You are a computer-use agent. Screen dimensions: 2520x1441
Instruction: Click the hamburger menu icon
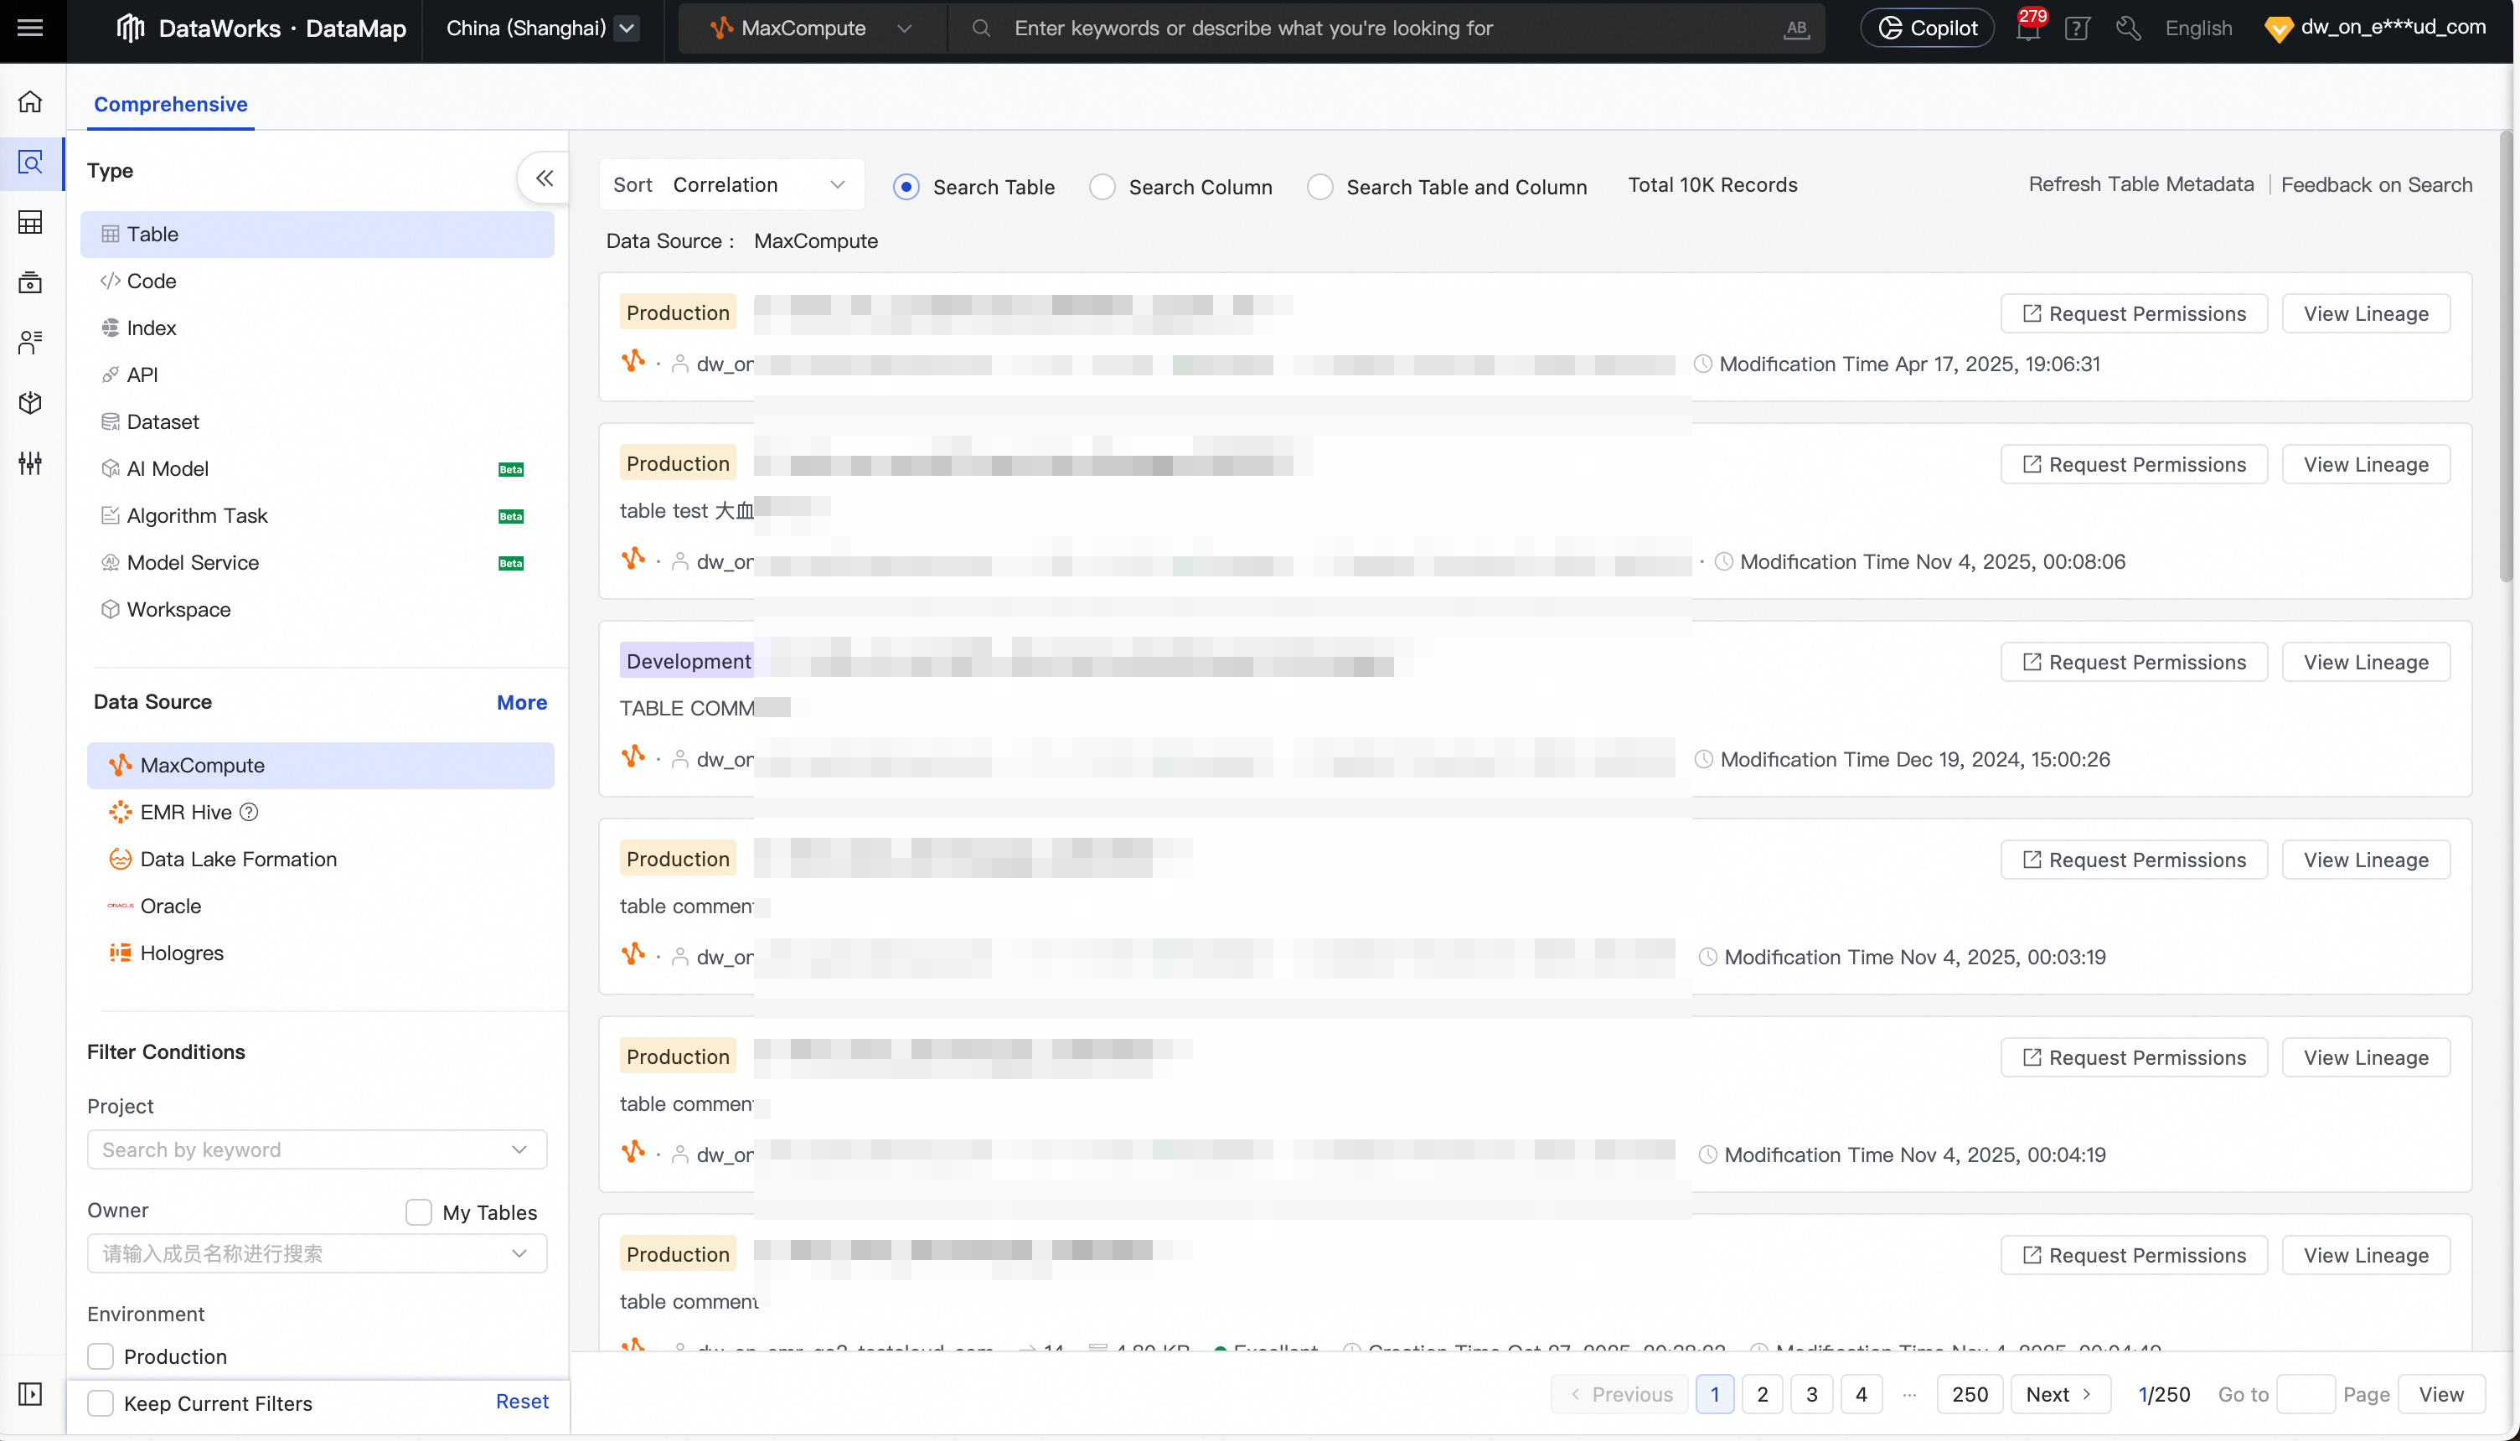coord(31,28)
